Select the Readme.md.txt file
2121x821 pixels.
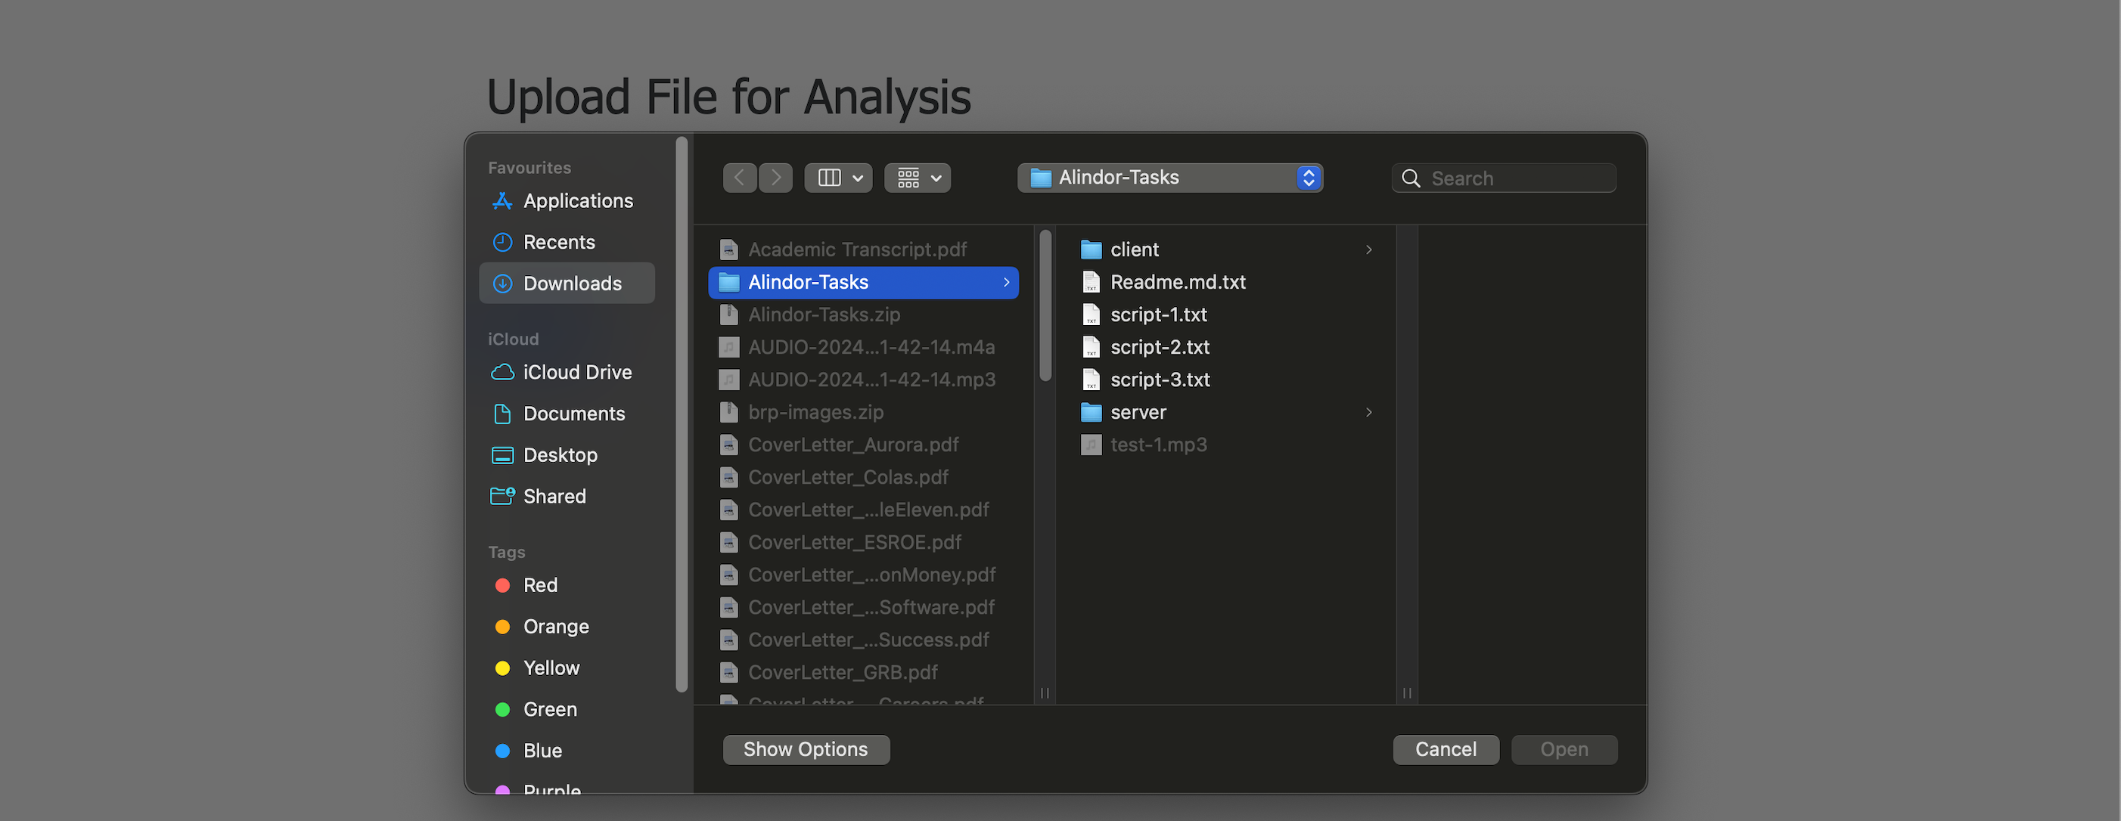click(x=1176, y=282)
